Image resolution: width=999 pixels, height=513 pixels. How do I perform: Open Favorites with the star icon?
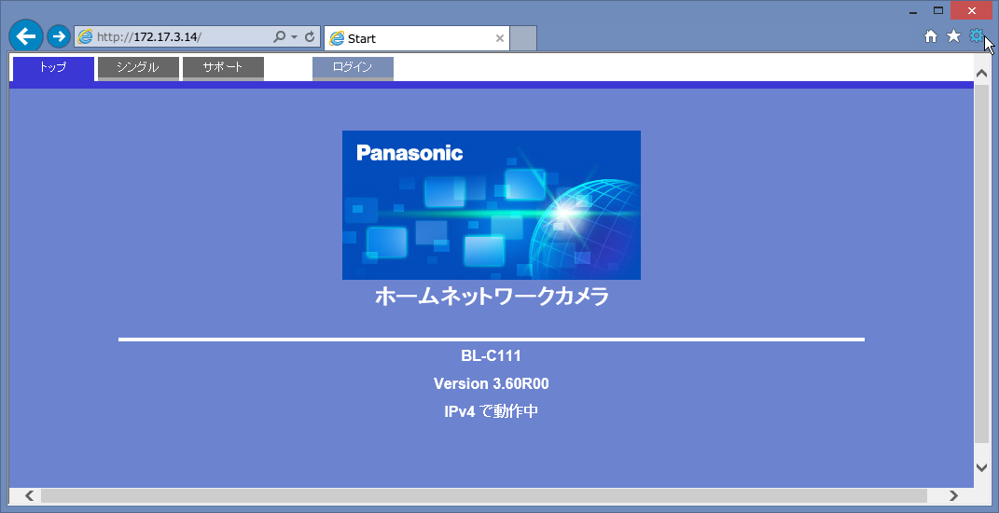pos(953,35)
